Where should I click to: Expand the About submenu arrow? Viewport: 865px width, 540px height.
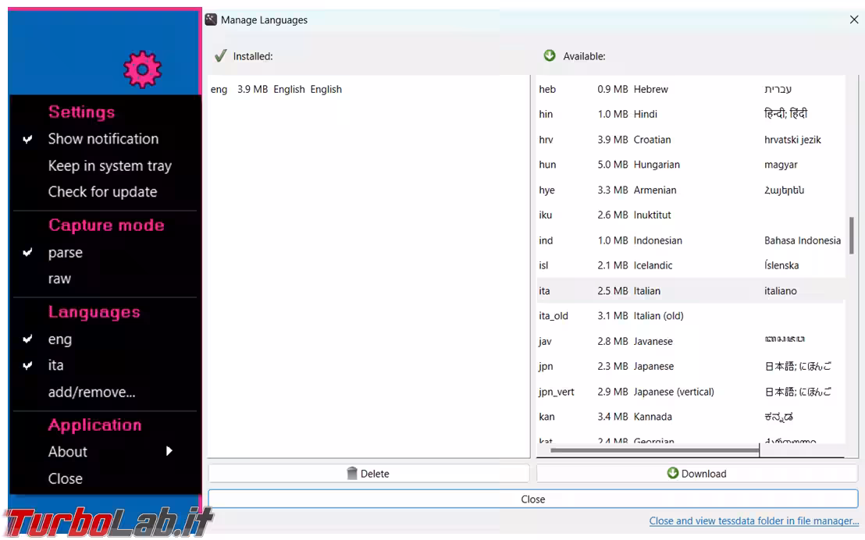(x=169, y=451)
